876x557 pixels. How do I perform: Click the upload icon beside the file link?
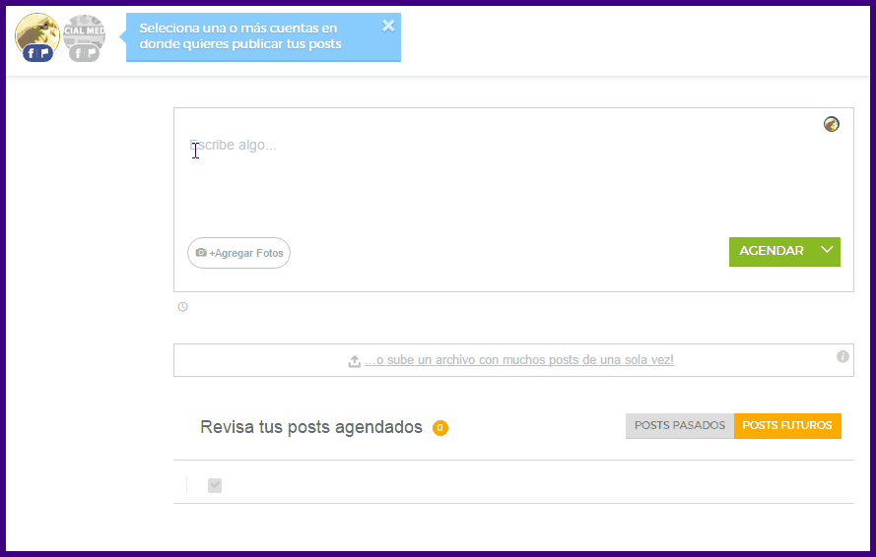(x=355, y=361)
